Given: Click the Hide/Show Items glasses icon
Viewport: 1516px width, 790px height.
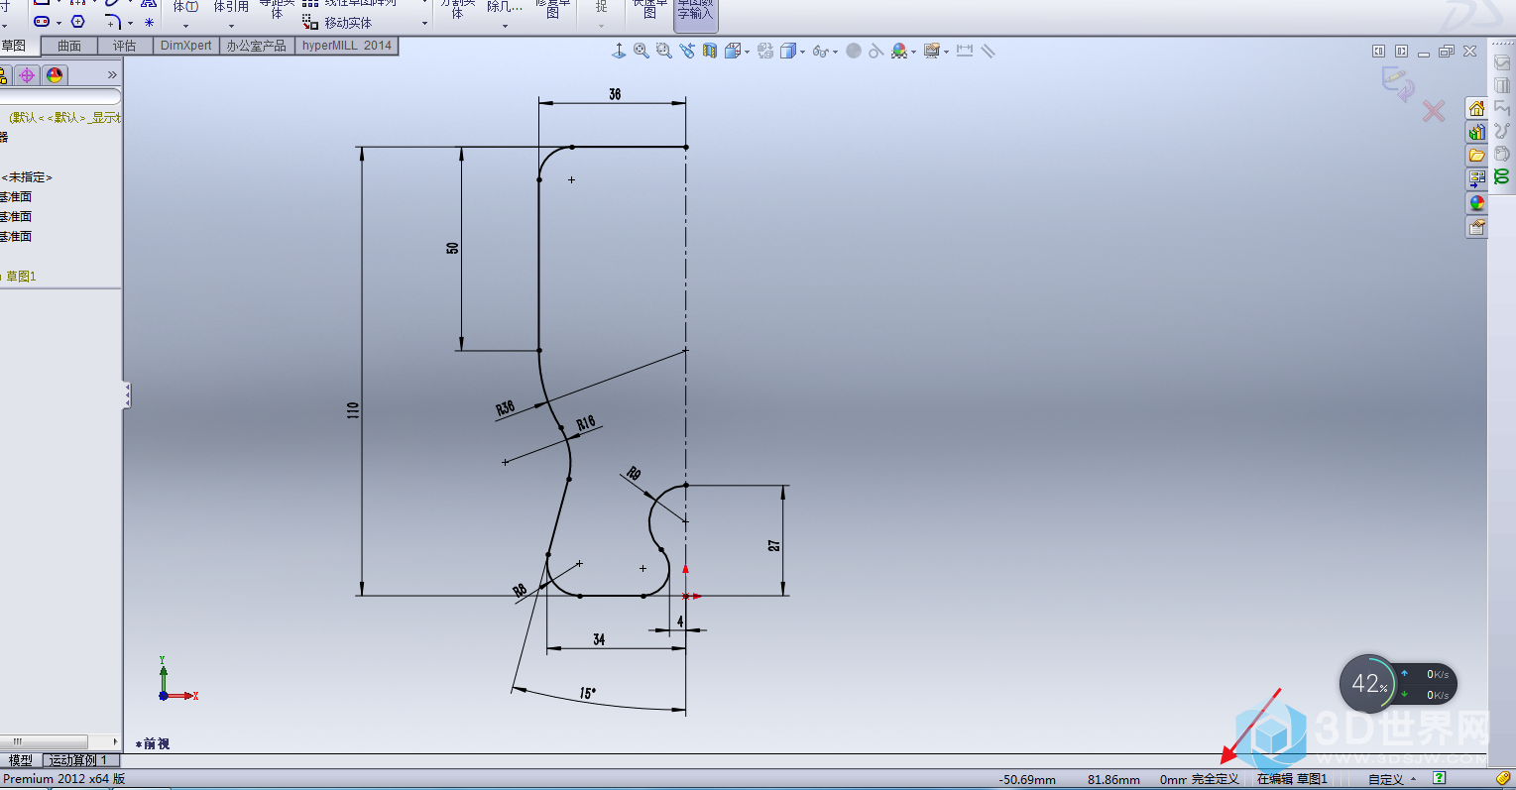Looking at the screenshot, I should [x=820, y=51].
